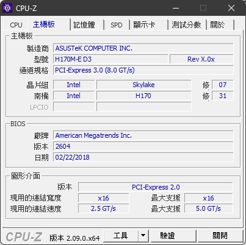Click the model field H170M-E D3
Image resolution: width=246 pixels, height=245 pixels.
[110, 59]
